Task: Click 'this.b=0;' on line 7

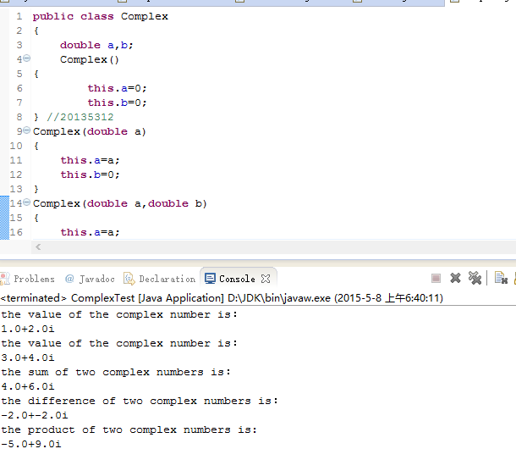Action: (117, 103)
